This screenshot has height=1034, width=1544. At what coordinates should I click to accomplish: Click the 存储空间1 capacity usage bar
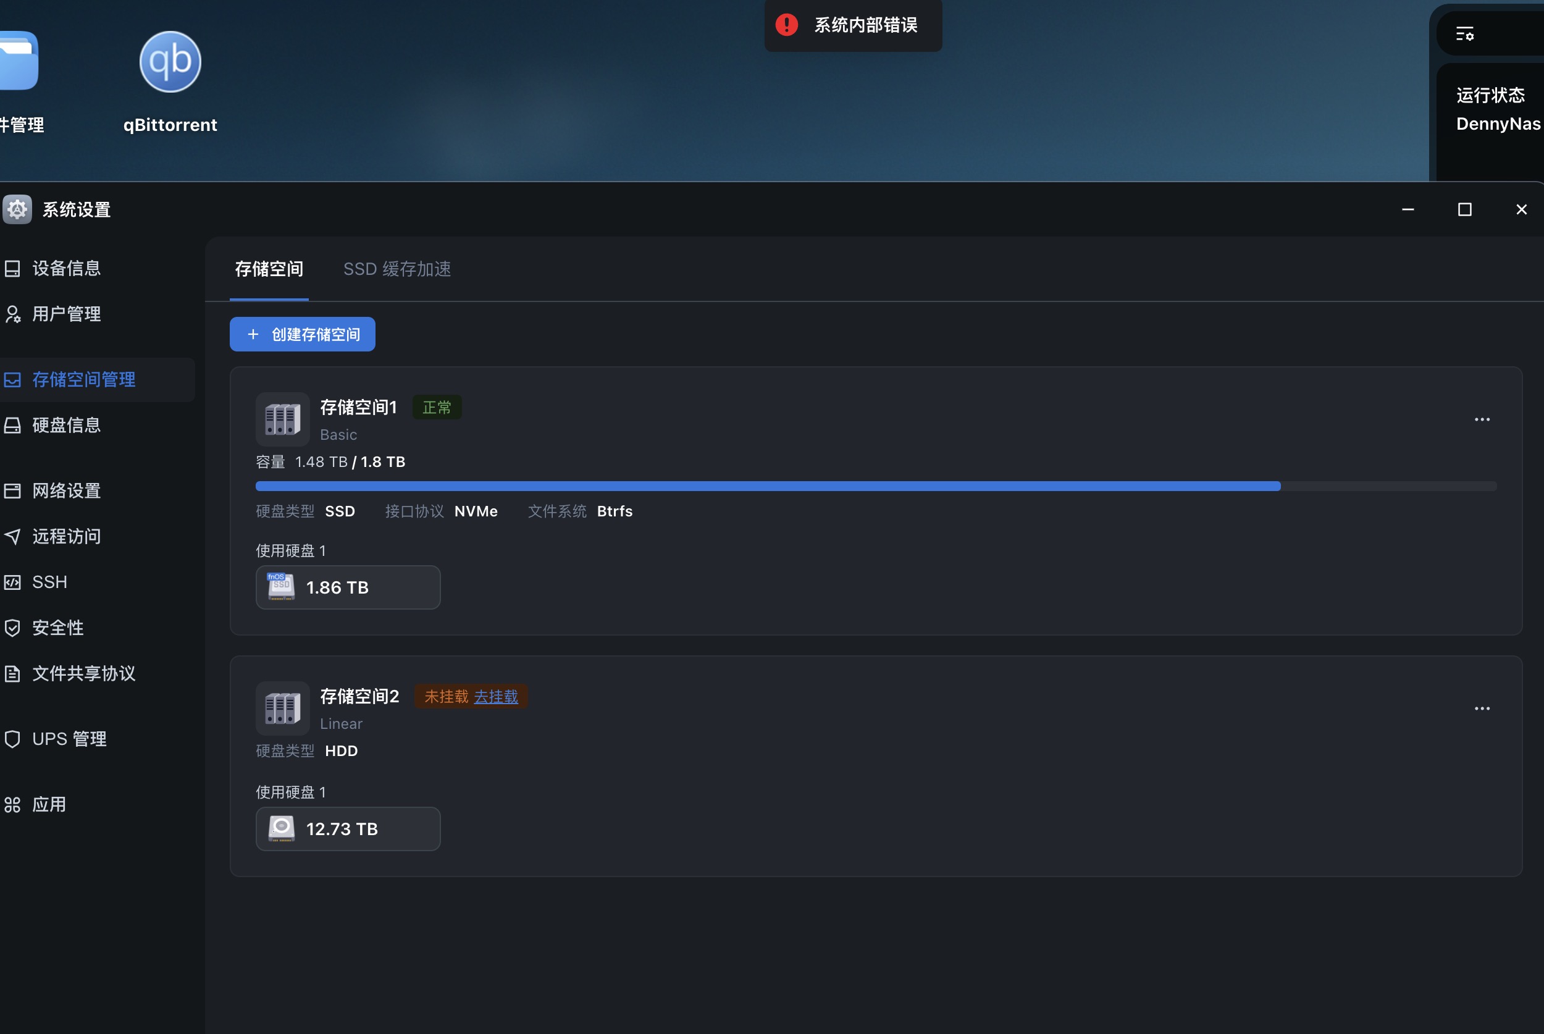coord(876,486)
